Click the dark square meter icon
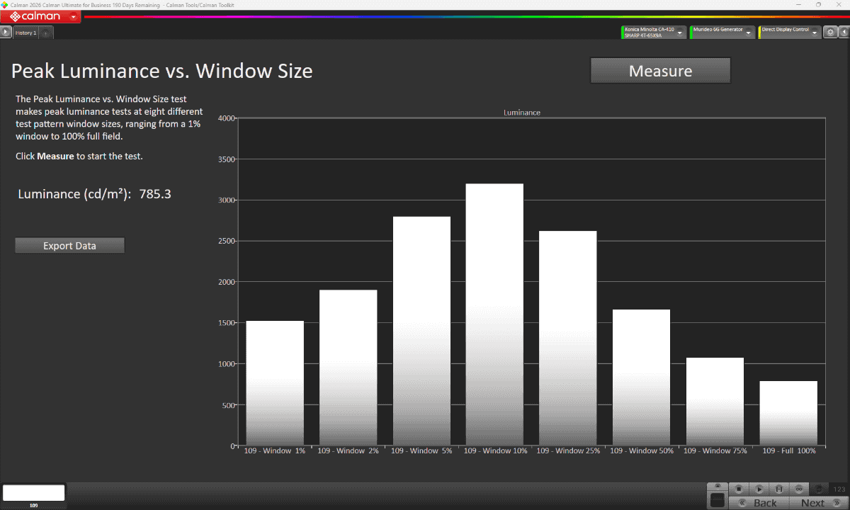This screenshot has width=850, height=510. click(718, 500)
